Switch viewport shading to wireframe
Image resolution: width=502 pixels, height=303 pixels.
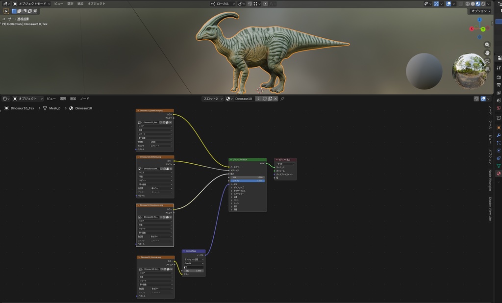(468, 4)
